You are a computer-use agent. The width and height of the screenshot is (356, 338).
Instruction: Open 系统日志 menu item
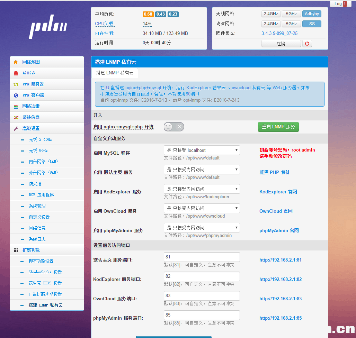(47, 239)
